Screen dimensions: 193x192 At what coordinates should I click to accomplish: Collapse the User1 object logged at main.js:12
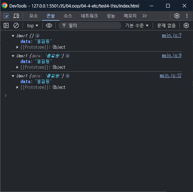(x=13, y=76)
